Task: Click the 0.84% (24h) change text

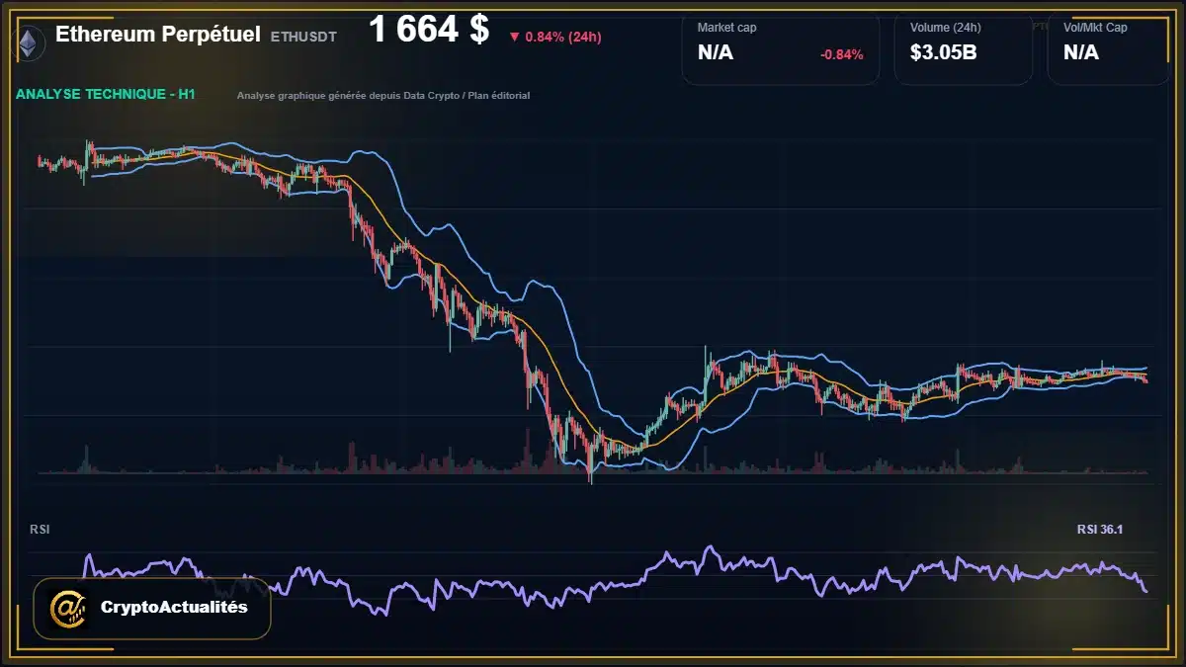Action: pos(563,37)
